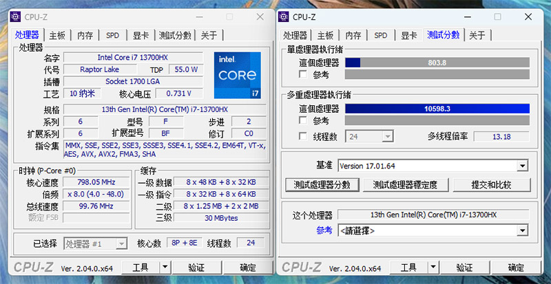551x284 pixels.
Task: Open the thread count 24 dropdown
Action: pos(388,136)
